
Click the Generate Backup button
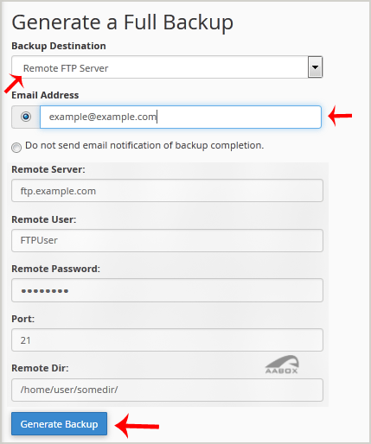(60, 423)
